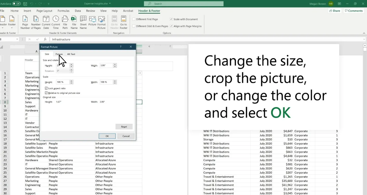The image size is (367, 195).
Task: Insert File Name element
Action: (74, 22)
